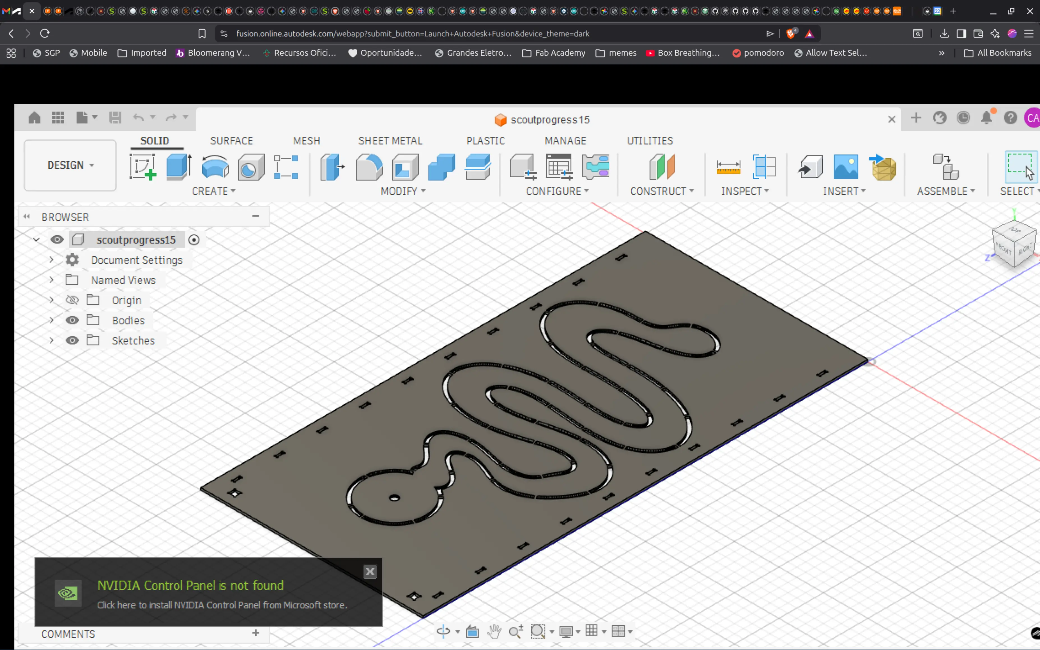This screenshot has height=650, width=1040.
Task: Click the Extrude tool icon
Action: (x=179, y=167)
